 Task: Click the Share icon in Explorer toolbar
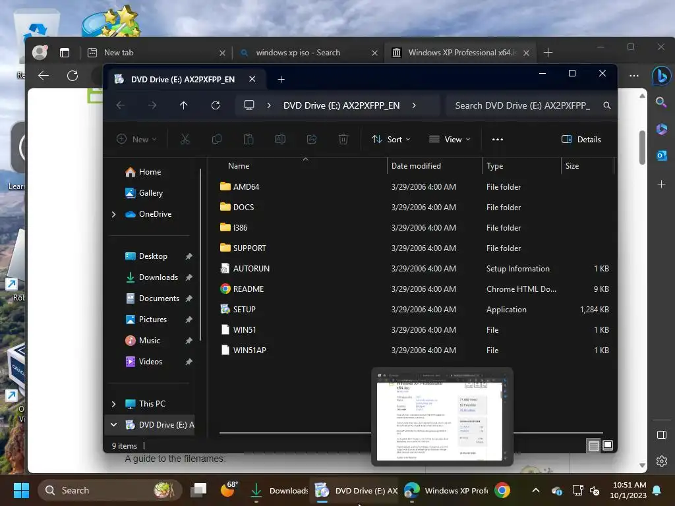[x=312, y=139]
